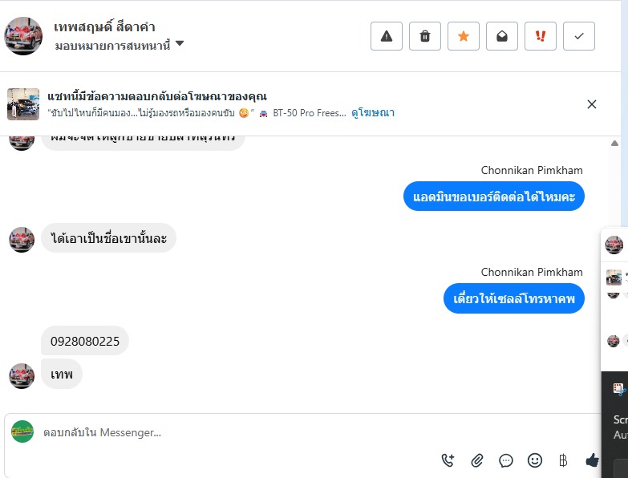Viewport: 628px width, 478px height.
Task: Click the customer name เทพสฤษดิ์ สีดาคำ
Action: click(105, 27)
